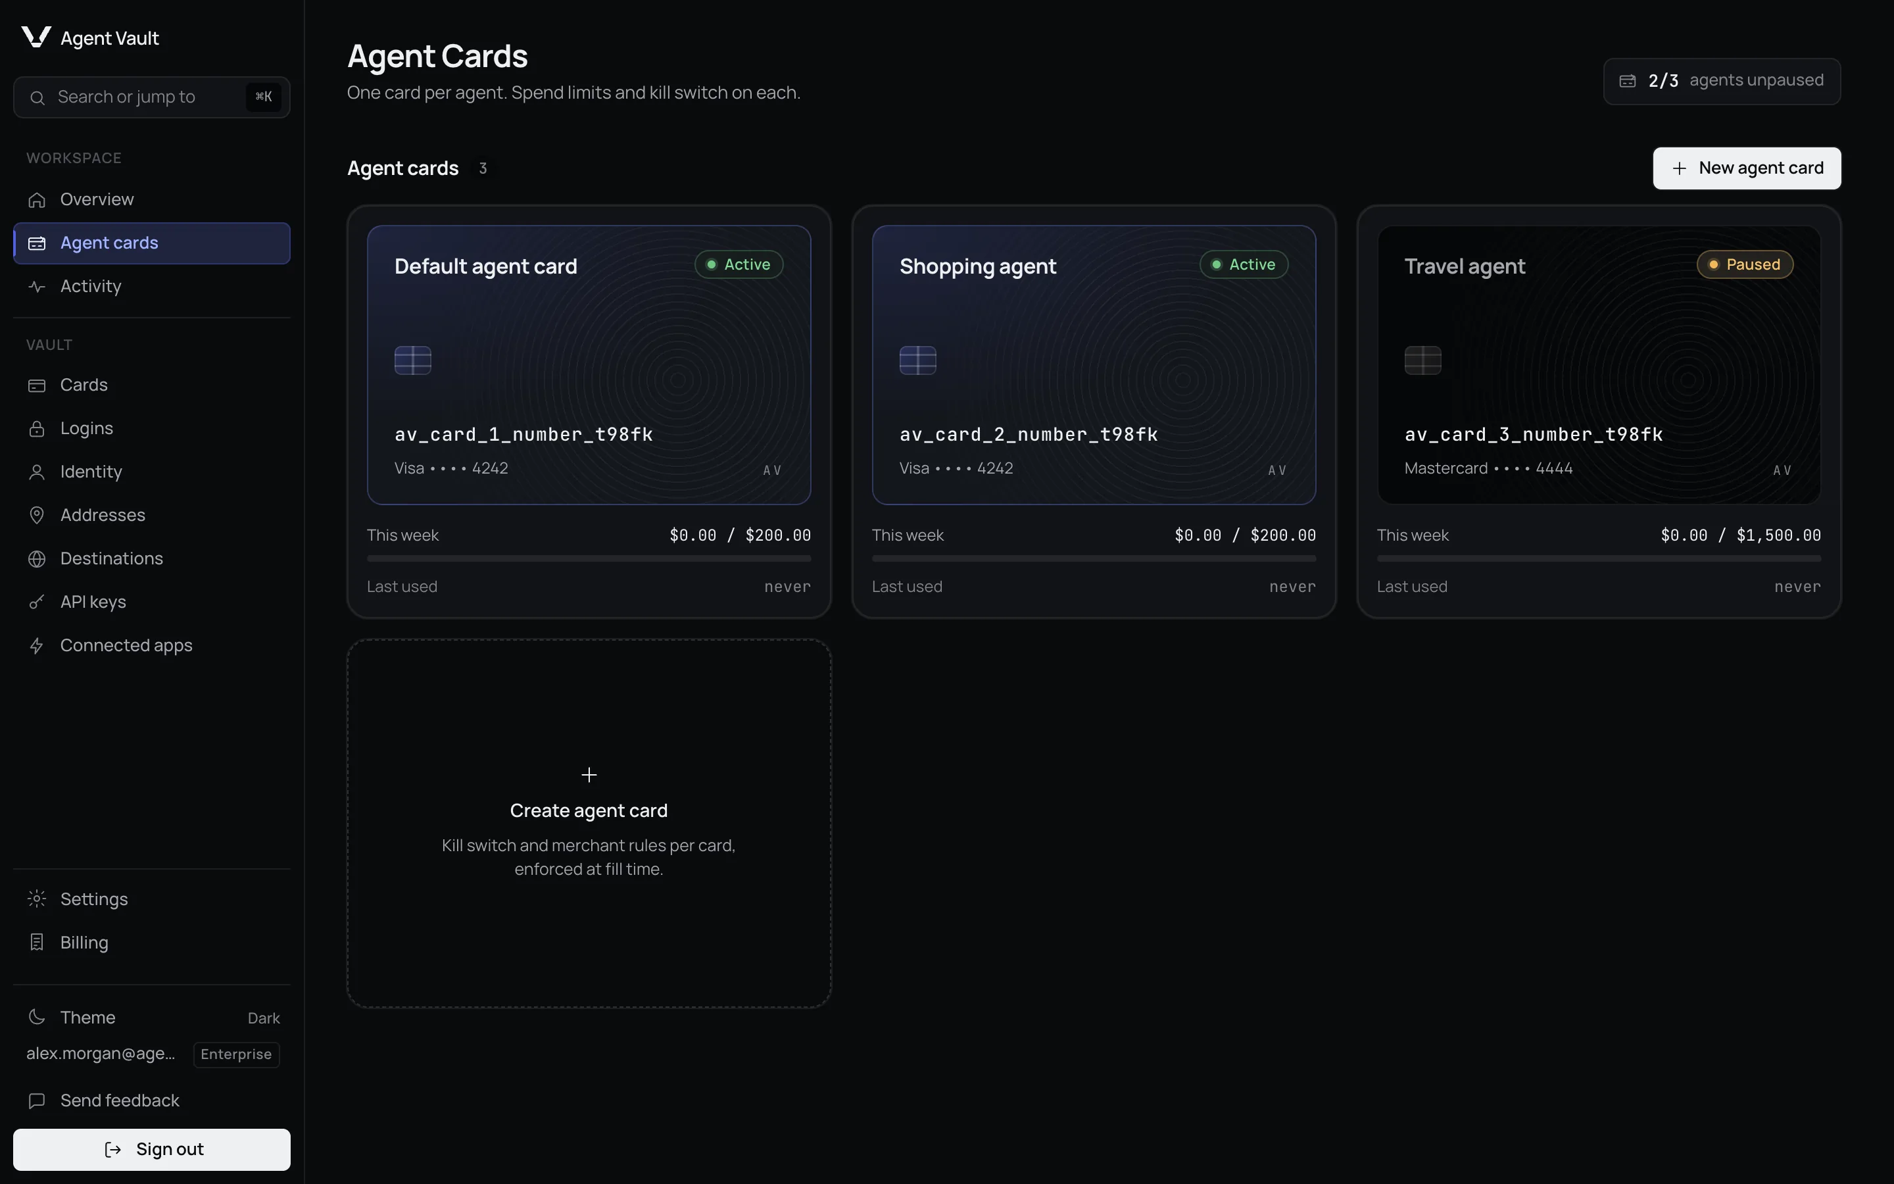Click the alex.morgan account email
Image resolution: width=1894 pixels, height=1184 pixels.
[101, 1054]
